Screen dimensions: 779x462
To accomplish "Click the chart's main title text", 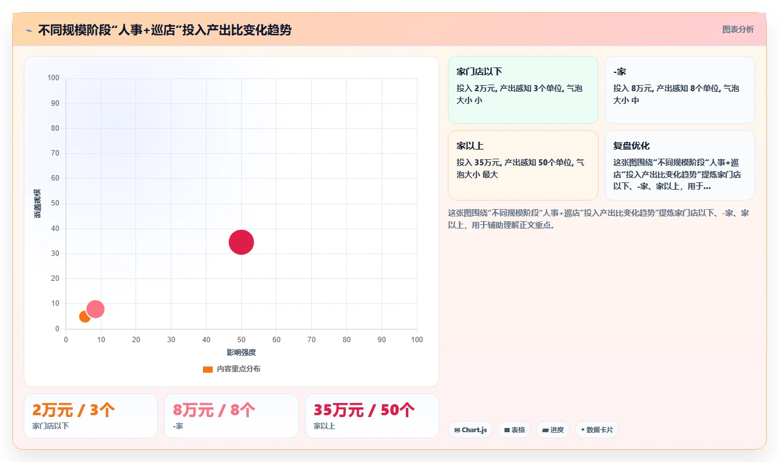I will point(165,30).
